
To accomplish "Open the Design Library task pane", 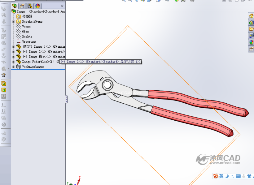I will tap(251, 23).
